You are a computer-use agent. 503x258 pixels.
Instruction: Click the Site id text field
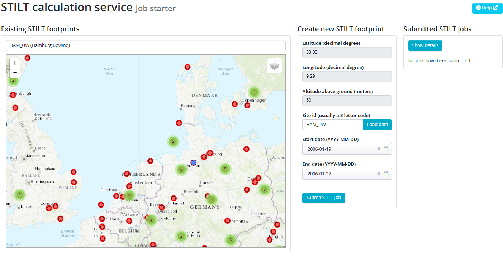(x=332, y=125)
